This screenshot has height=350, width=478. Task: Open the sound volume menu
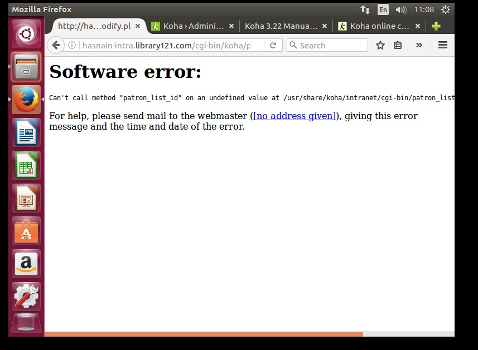point(400,9)
